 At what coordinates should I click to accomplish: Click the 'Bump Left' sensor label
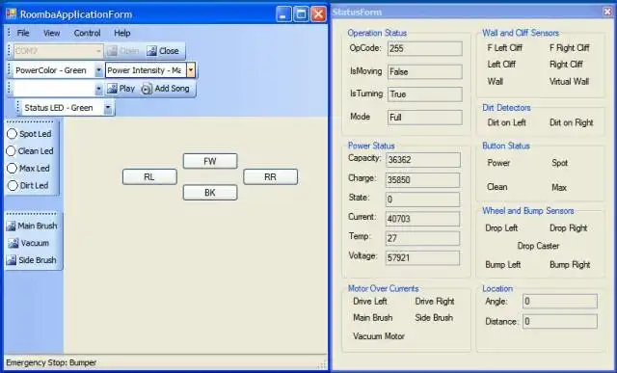(x=503, y=264)
